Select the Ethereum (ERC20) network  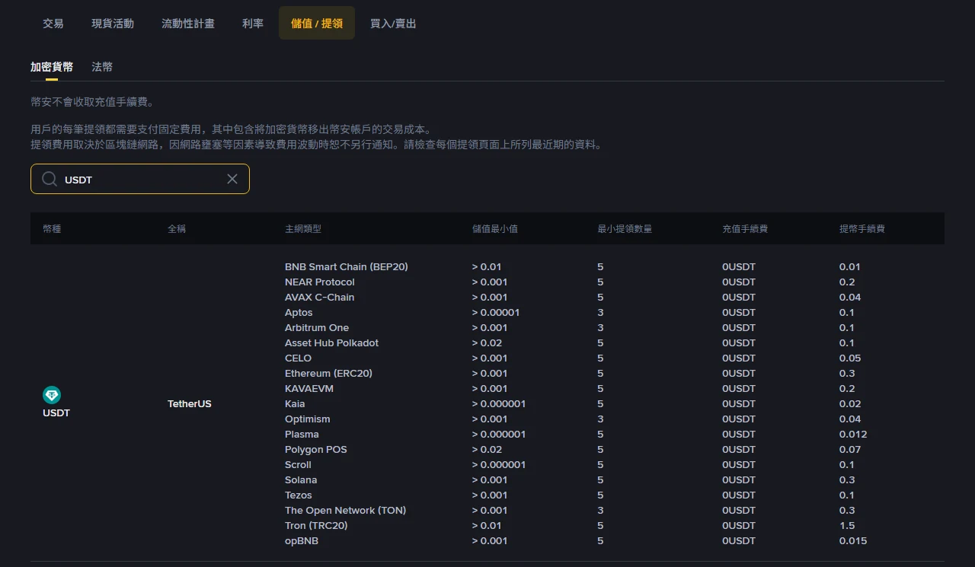[x=328, y=373]
